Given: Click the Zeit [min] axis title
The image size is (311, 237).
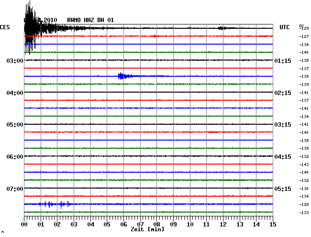Looking at the screenshot, I should click(147, 229).
